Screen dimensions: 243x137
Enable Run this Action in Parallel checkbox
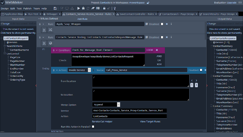(93, 127)
